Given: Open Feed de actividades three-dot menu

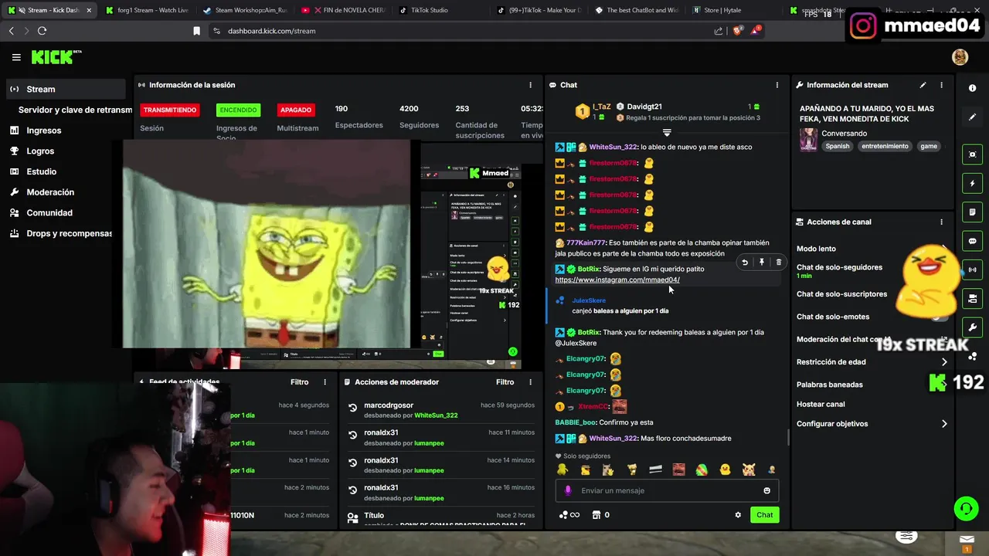Looking at the screenshot, I should pos(325,382).
